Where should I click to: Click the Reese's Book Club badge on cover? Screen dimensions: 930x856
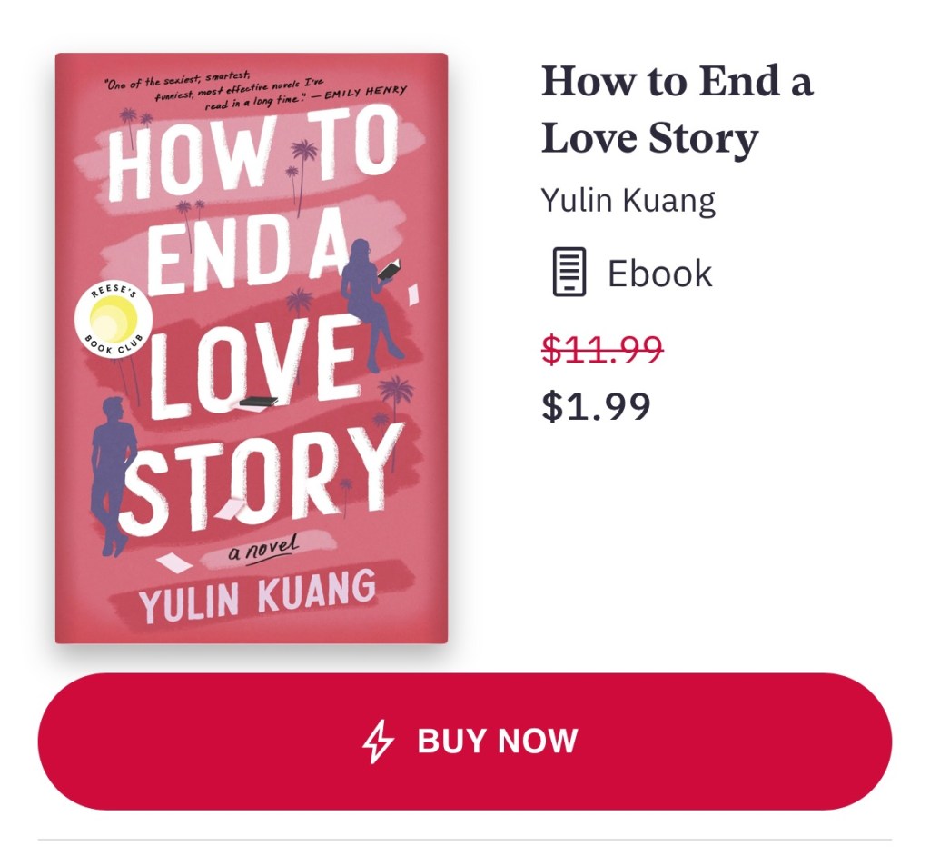(x=114, y=320)
